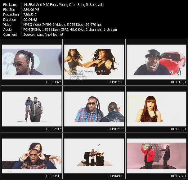Image resolution: width=188 pixels, height=180 pixels.
Task: Open the thumbnail at 00:03:31
Action: pos(32,156)
